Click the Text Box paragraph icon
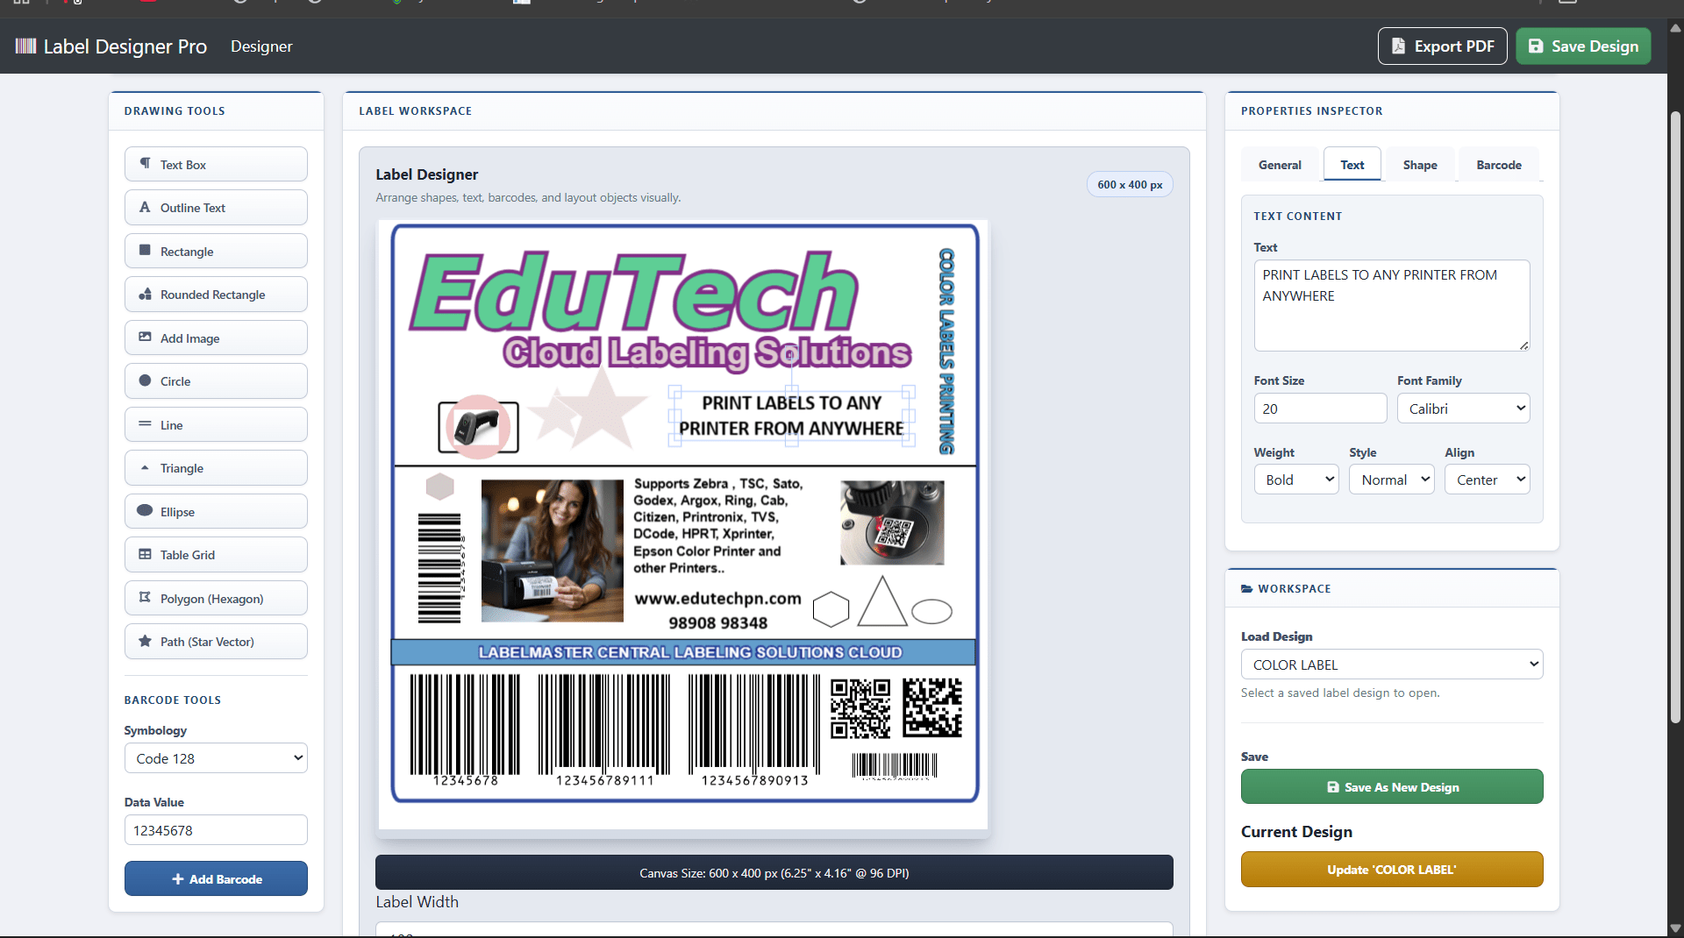The width and height of the screenshot is (1684, 938). click(x=146, y=164)
